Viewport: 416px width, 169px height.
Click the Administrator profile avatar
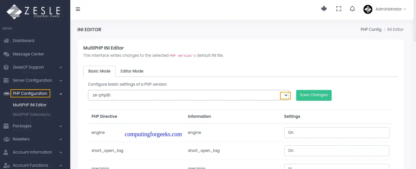tap(368, 9)
